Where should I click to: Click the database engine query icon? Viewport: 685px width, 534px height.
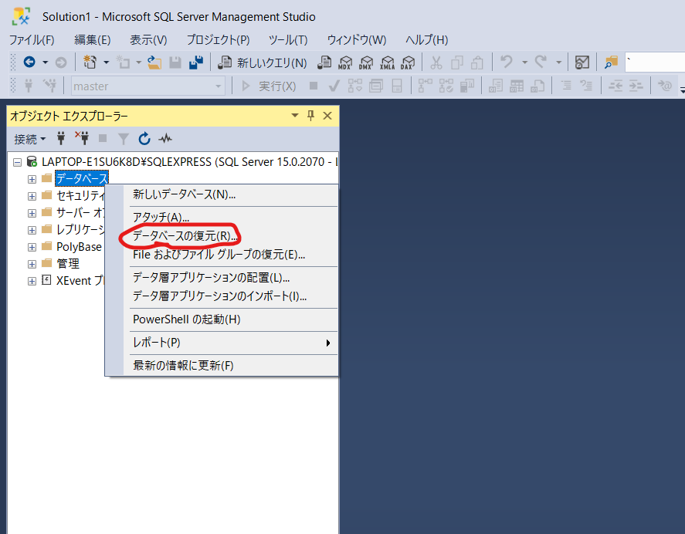click(x=324, y=63)
